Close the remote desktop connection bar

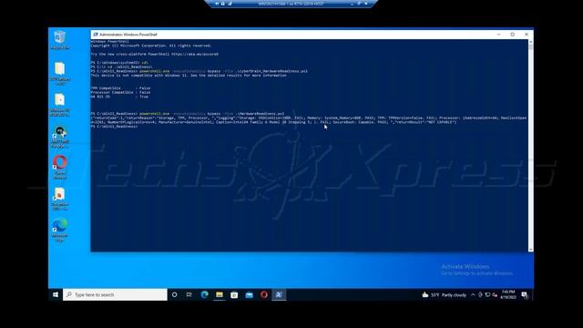366,4
